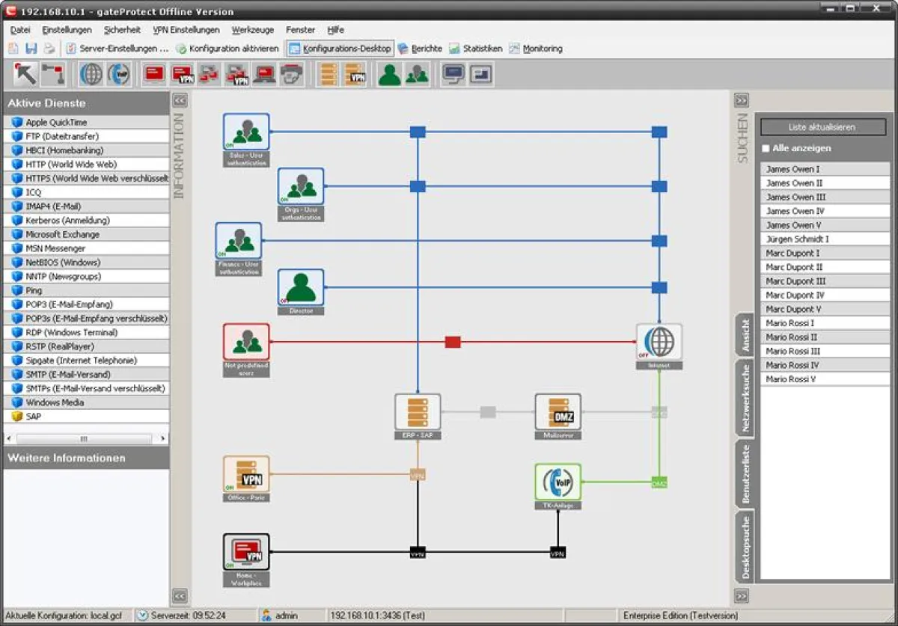Collapse the left panel with top << arrow
Viewport: 898px width, 626px height.
[180, 99]
